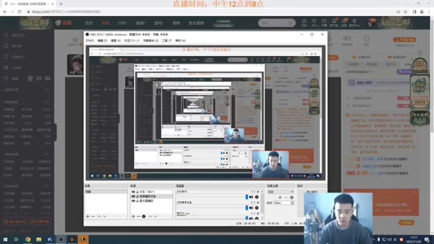Toggle lock on 视频捕获设备 source
Screen dimensions: 434x244
[137, 196]
